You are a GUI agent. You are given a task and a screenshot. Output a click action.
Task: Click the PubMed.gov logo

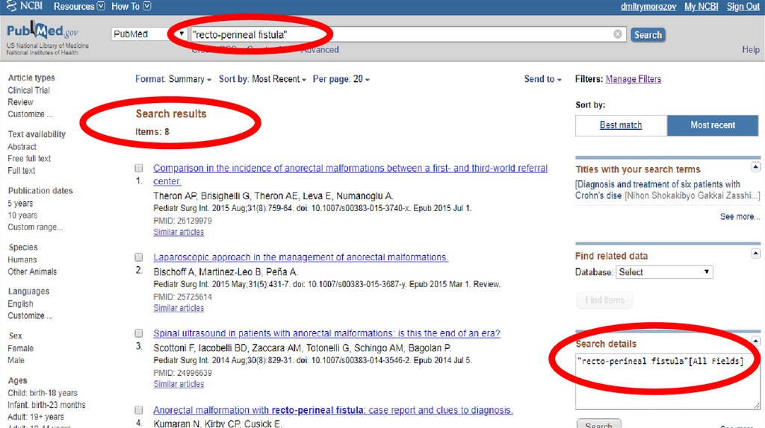pyautogui.click(x=42, y=34)
